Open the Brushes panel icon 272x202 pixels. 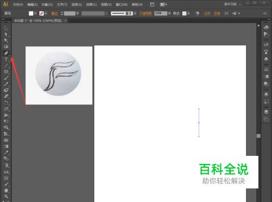pos(266,52)
